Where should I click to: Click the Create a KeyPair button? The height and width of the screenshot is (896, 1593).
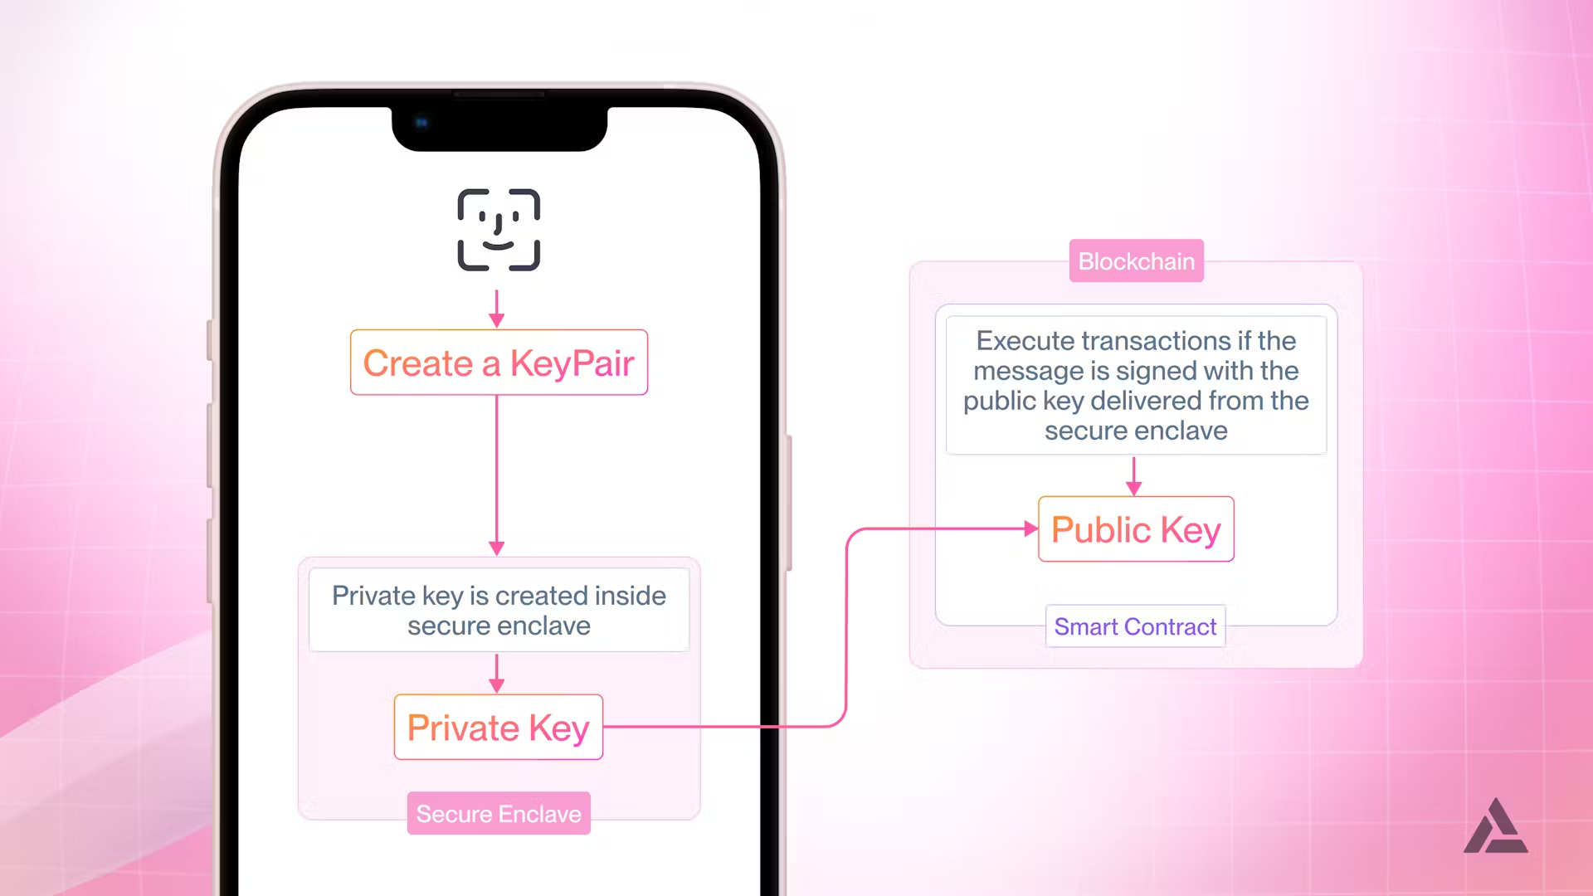tap(499, 362)
